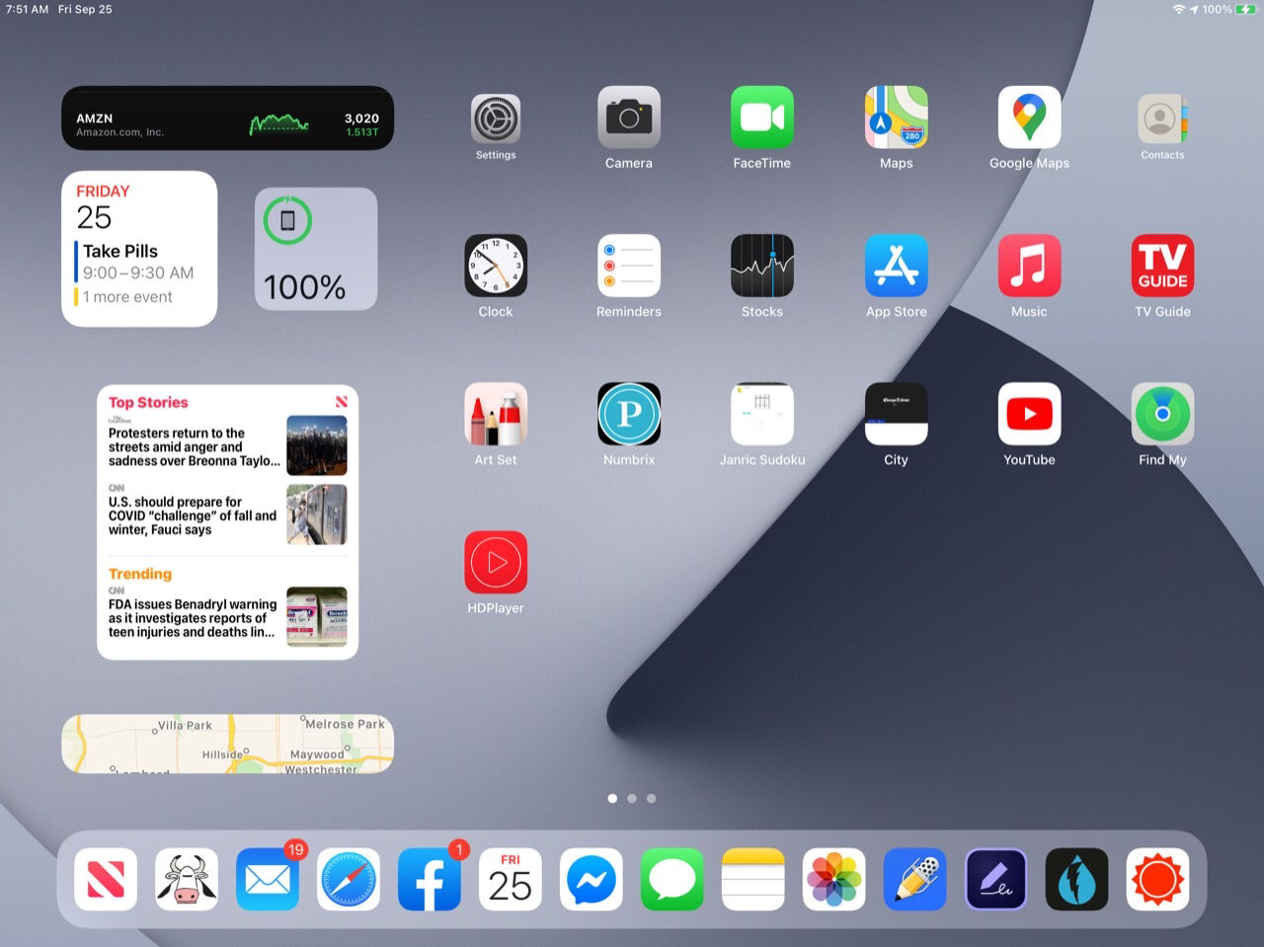This screenshot has height=947, width=1264.
Task: Tap the status bar time 7:51 AM
Action: point(27,9)
